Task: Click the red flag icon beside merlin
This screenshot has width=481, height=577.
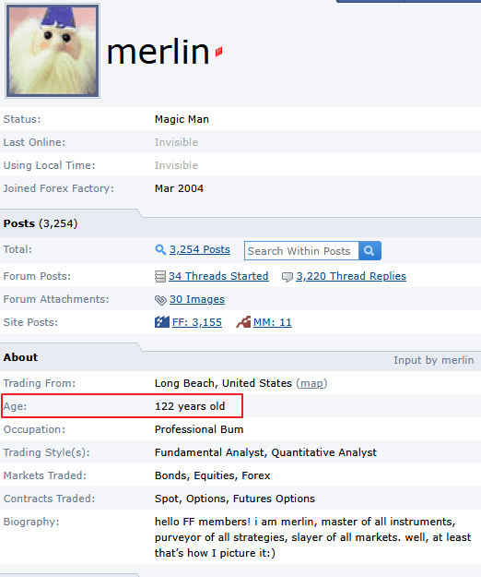Action: tap(218, 52)
